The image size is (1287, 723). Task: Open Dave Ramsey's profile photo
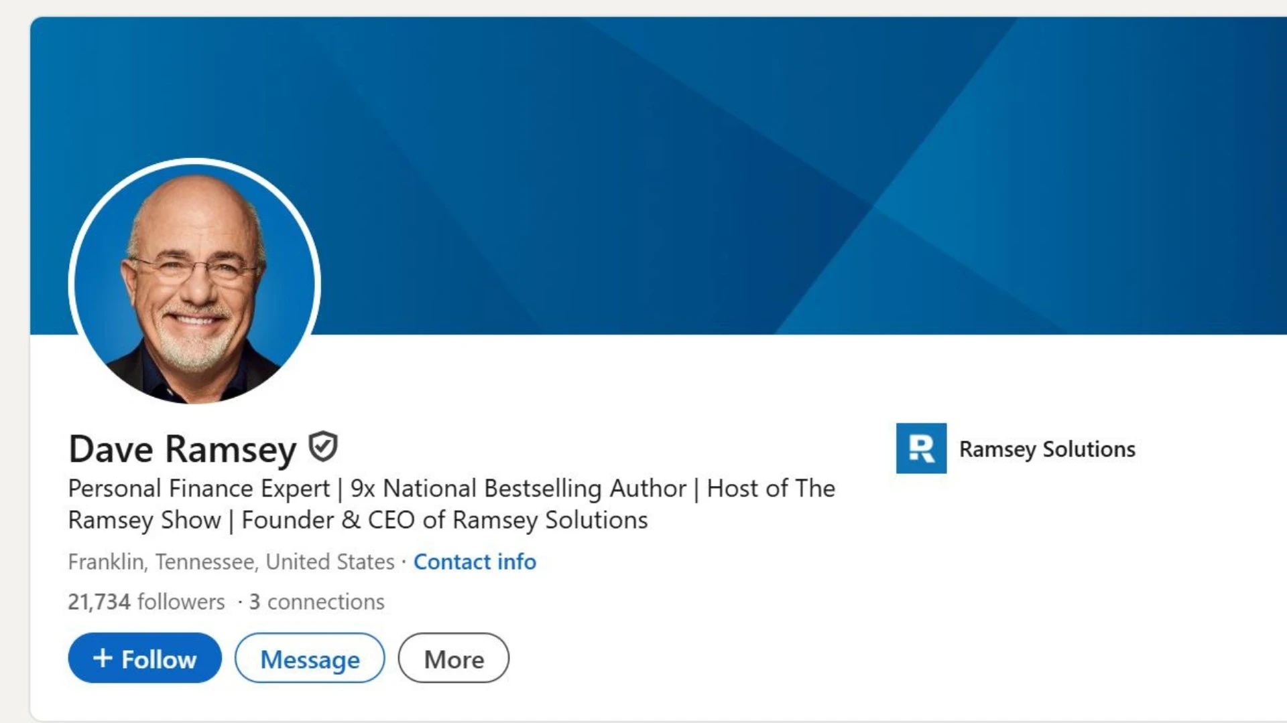(x=194, y=281)
